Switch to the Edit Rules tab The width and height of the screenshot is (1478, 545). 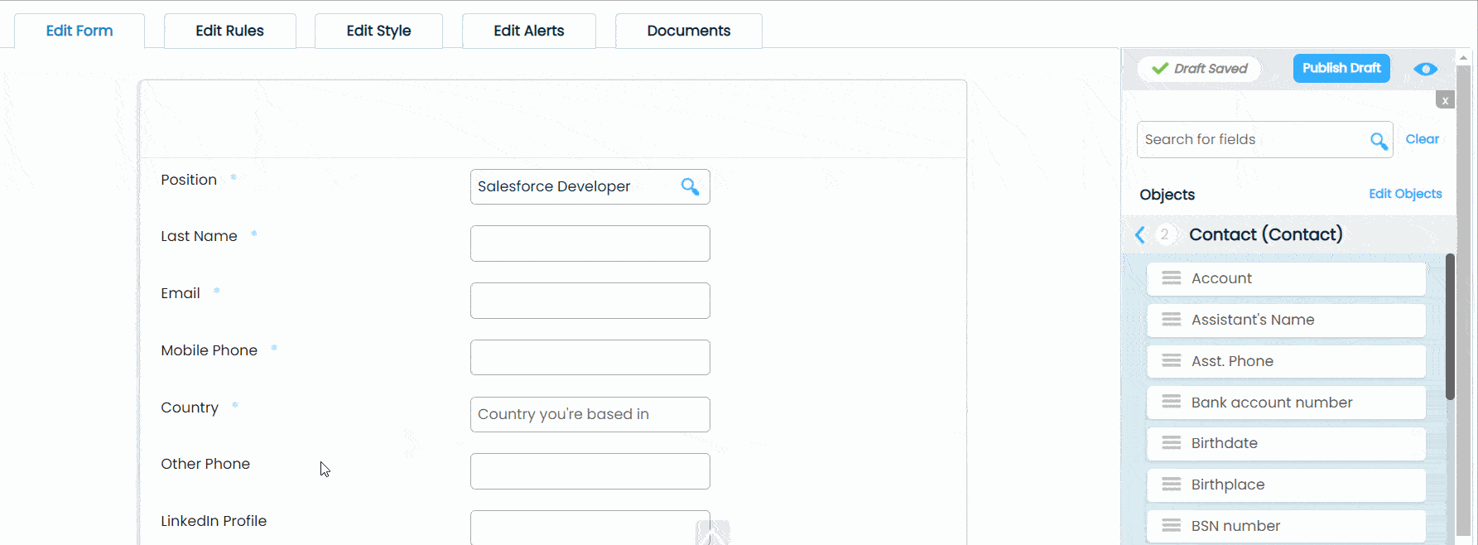pyautogui.click(x=229, y=31)
